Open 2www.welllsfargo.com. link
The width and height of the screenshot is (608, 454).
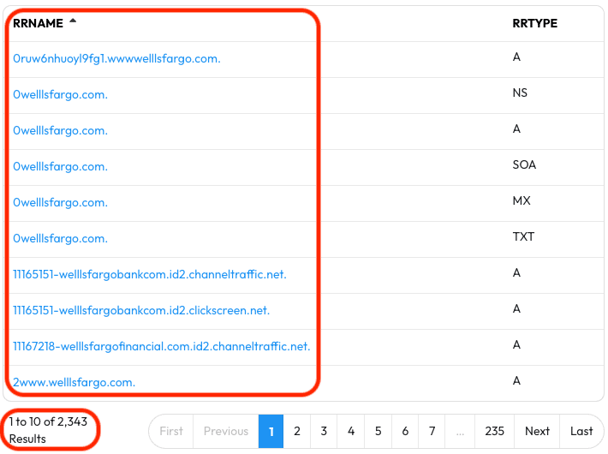coord(74,383)
